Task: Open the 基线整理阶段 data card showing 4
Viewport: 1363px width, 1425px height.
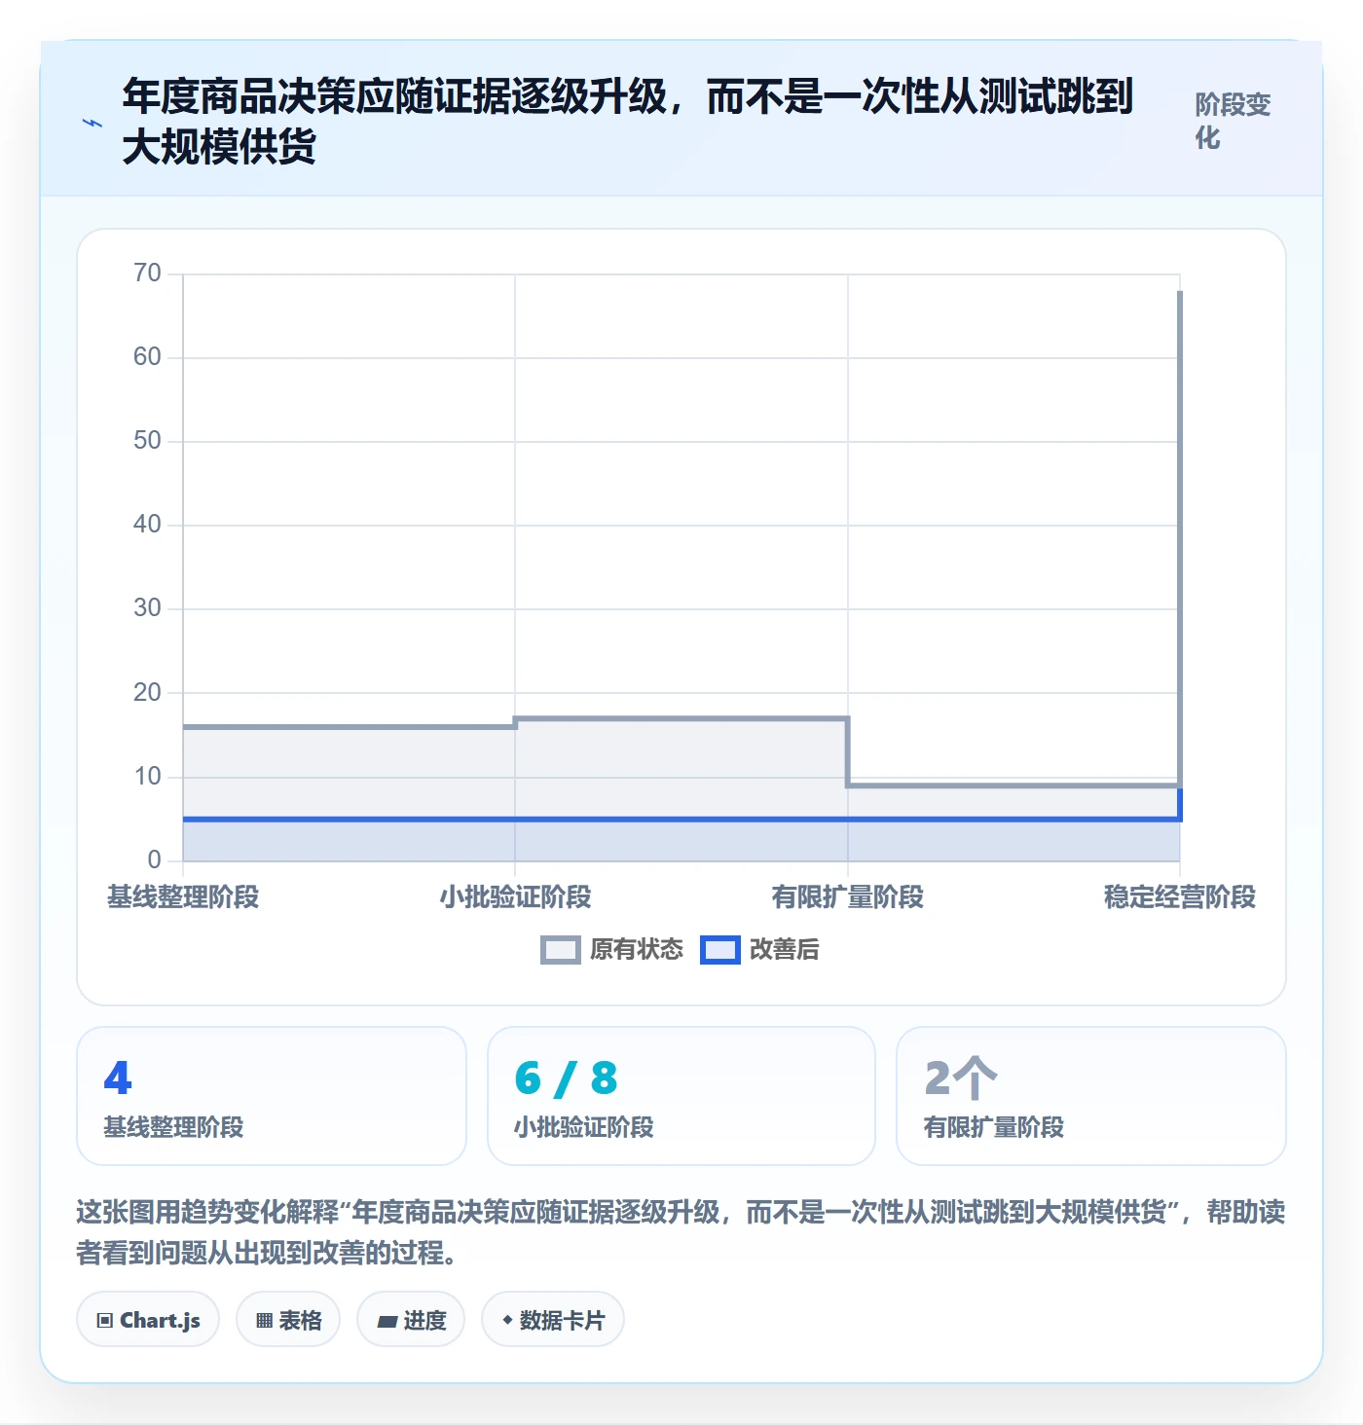Action: point(272,1096)
